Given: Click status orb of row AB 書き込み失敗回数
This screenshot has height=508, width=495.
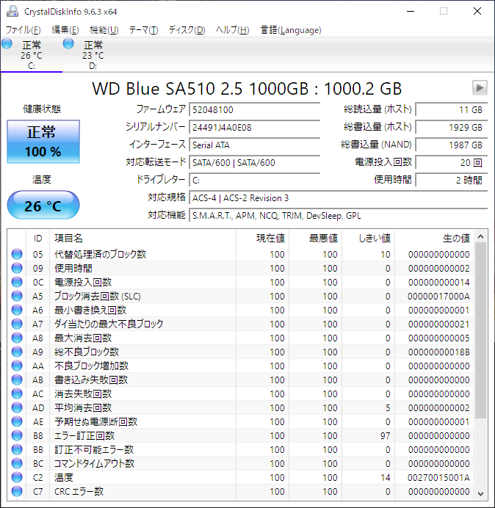Looking at the screenshot, I should pos(17,380).
